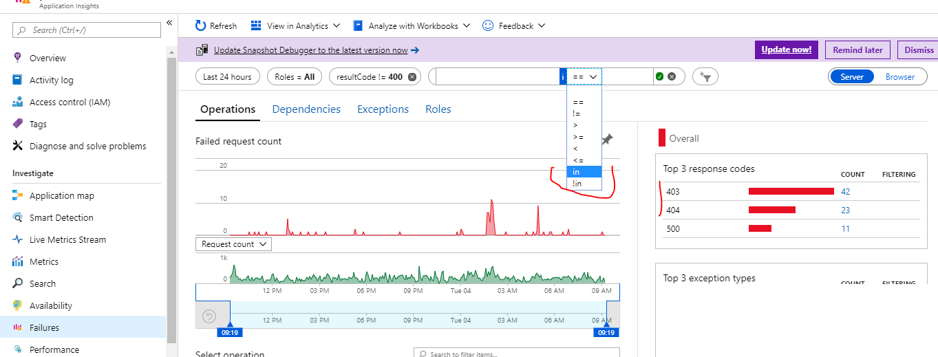Click the filter value input after operator
The width and height of the screenshot is (938, 357).
pyautogui.click(x=628, y=76)
